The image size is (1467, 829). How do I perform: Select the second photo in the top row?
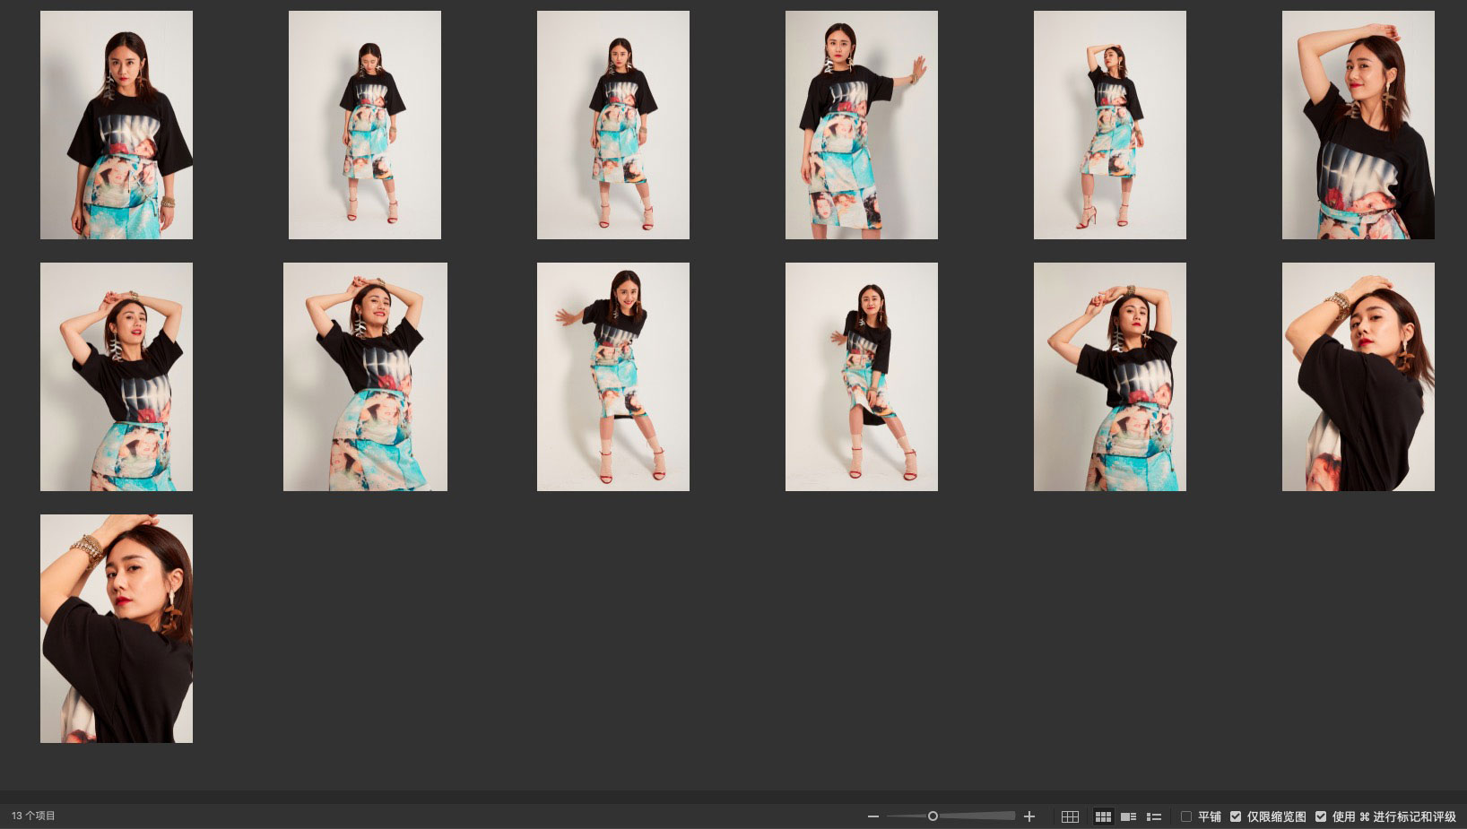(365, 125)
